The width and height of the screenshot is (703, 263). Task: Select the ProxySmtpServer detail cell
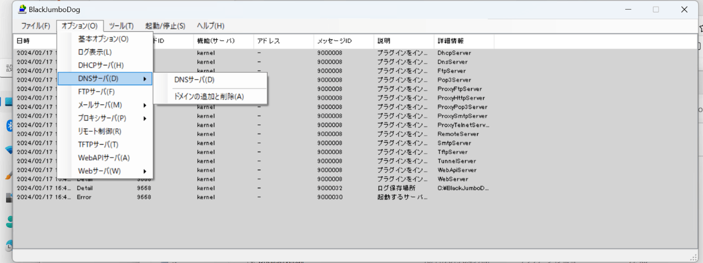pyautogui.click(x=462, y=116)
